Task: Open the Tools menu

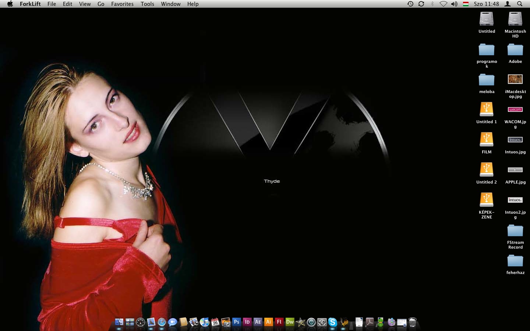Action: pyautogui.click(x=147, y=4)
